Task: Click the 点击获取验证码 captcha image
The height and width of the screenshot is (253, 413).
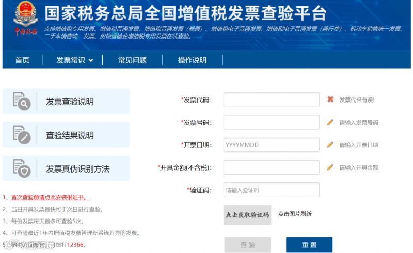Action: [247, 215]
